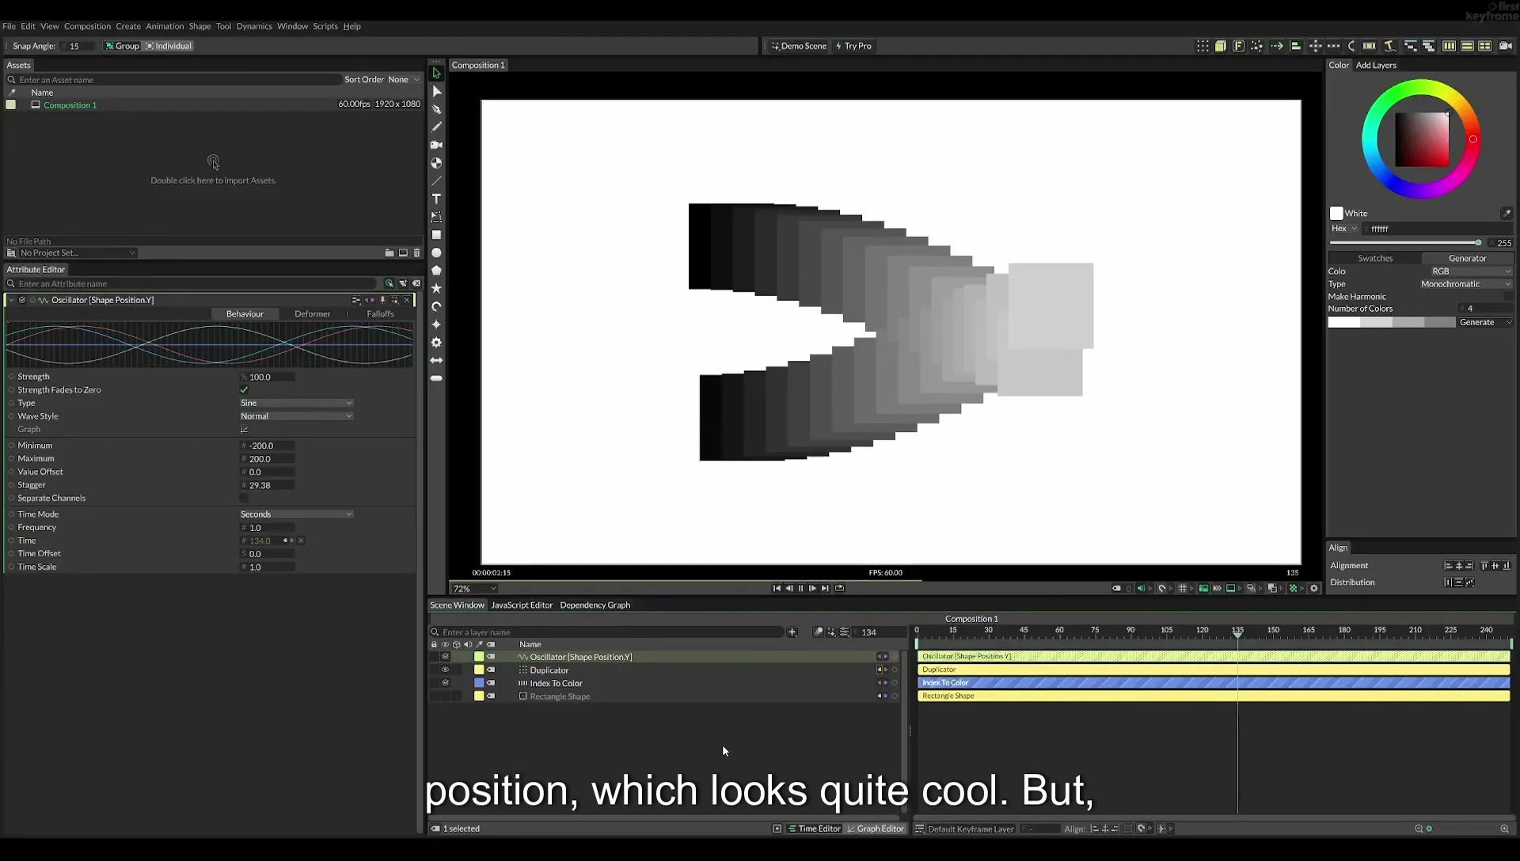Click the Generate button

point(1485,322)
